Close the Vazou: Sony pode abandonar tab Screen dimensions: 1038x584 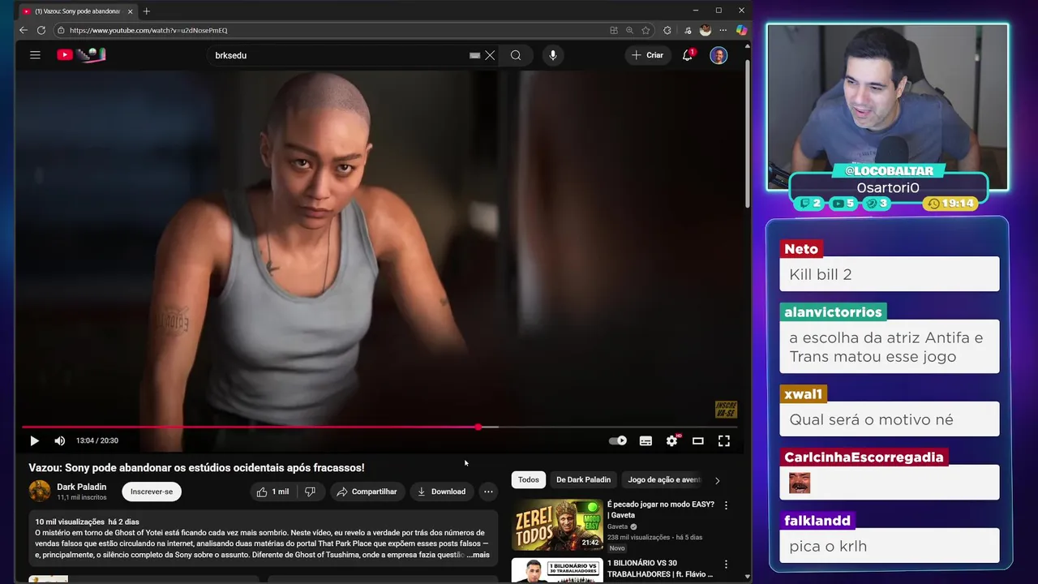tap(130, 11)
